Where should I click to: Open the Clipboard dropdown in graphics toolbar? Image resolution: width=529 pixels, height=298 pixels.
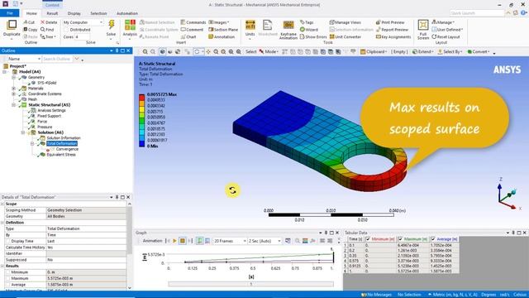point(373,51)
